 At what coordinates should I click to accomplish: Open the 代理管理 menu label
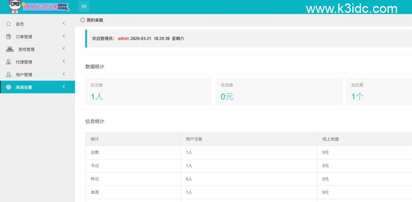pos(24,62)
